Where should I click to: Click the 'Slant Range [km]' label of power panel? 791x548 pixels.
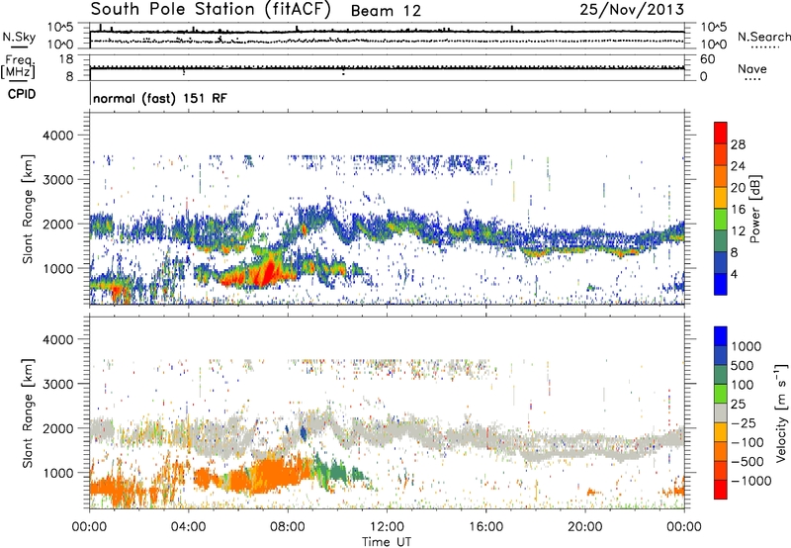(x=28, y=209)
